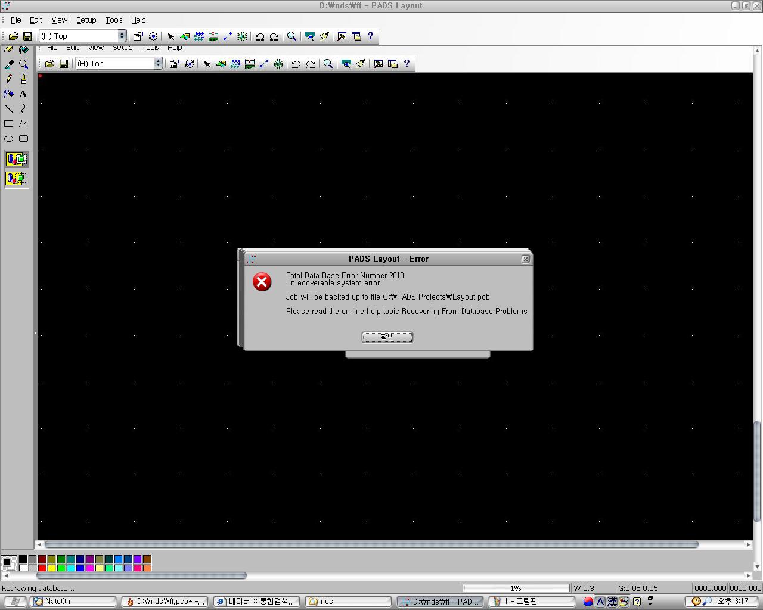The width and height of the screenshot is (763, 610).
Task: Click Save icon in outer window toolbar
Action: (x=27, y=36)
